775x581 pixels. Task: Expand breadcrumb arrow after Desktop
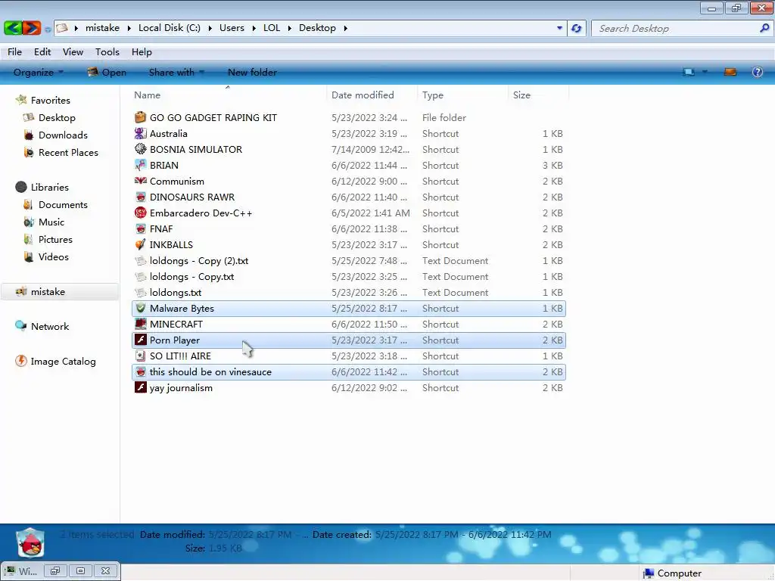click(345, 28)
